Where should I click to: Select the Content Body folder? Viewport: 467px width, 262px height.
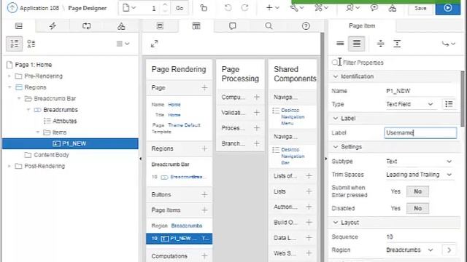51,155
